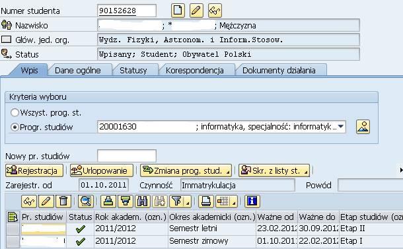Screen dimensions: 403x249
Task: Open the Zmiana prog. stud. button menu
Action: tap(228, 172)
